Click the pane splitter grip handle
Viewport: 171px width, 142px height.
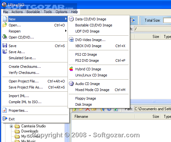pos(154,102)
